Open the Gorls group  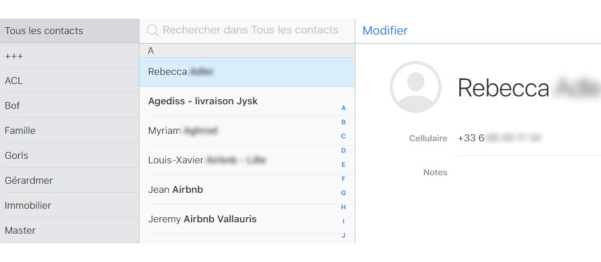pyautogui.click(x=16, y=155)
